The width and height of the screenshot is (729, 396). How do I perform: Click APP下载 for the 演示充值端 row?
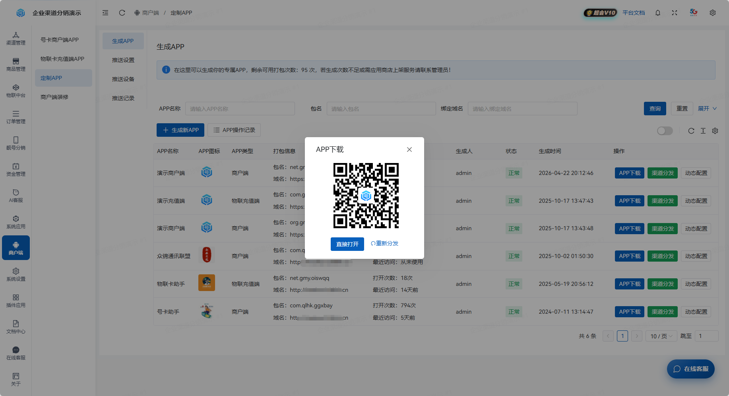click(630, 201)
